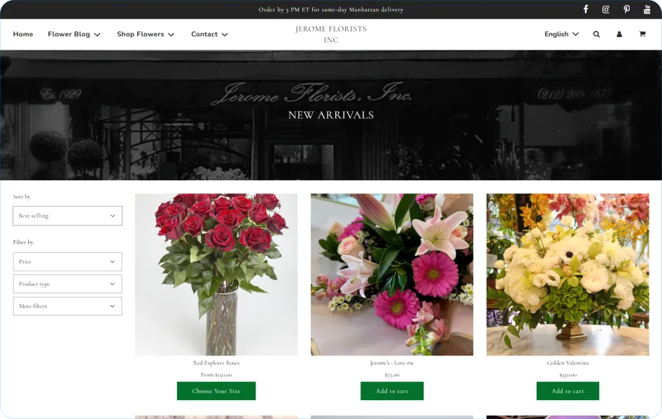This screenshot has width=662, height=419.
Task: Open the Red Explorer Roses product image
Action: tap(216, 274)
